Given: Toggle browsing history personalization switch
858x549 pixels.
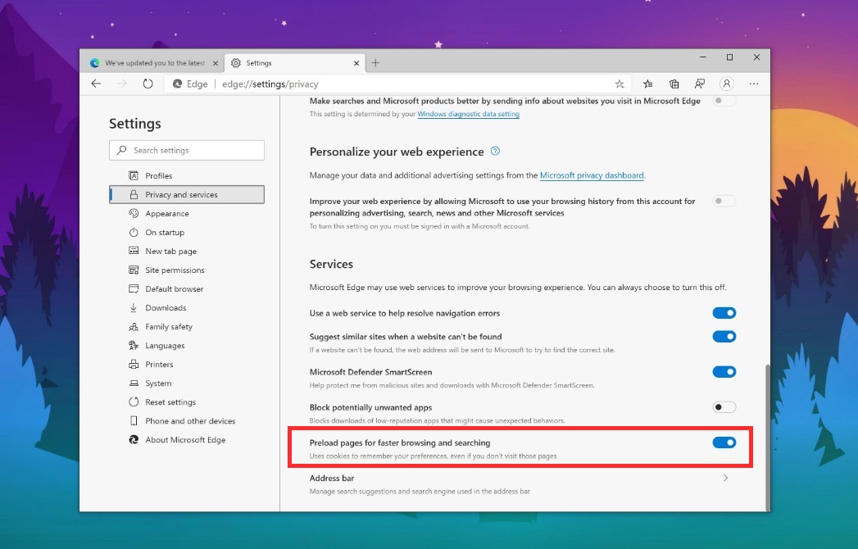Looking at the screenshot, I should pyautogui.click(x=724, y=201).
